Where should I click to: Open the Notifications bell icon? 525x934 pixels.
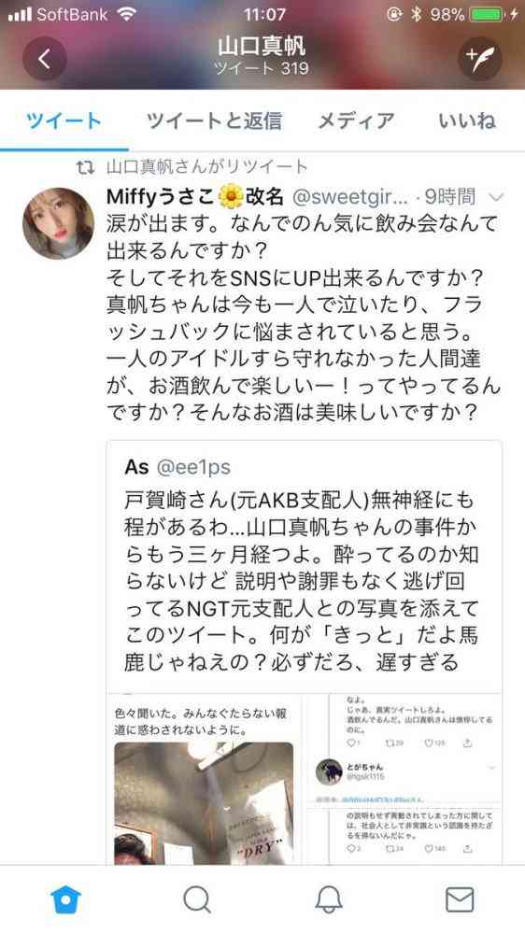(x=328, y=899)
